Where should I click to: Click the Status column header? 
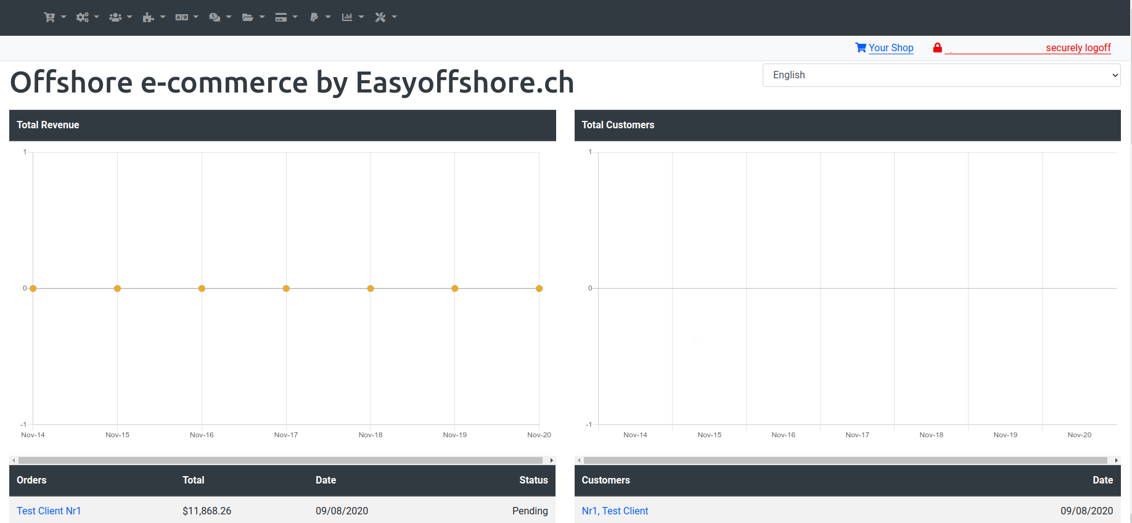(x=533, y=480)
